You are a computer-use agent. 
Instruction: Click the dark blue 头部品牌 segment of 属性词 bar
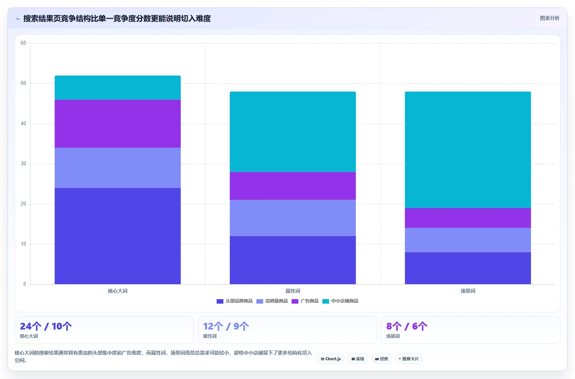click(x=293, y=260)
